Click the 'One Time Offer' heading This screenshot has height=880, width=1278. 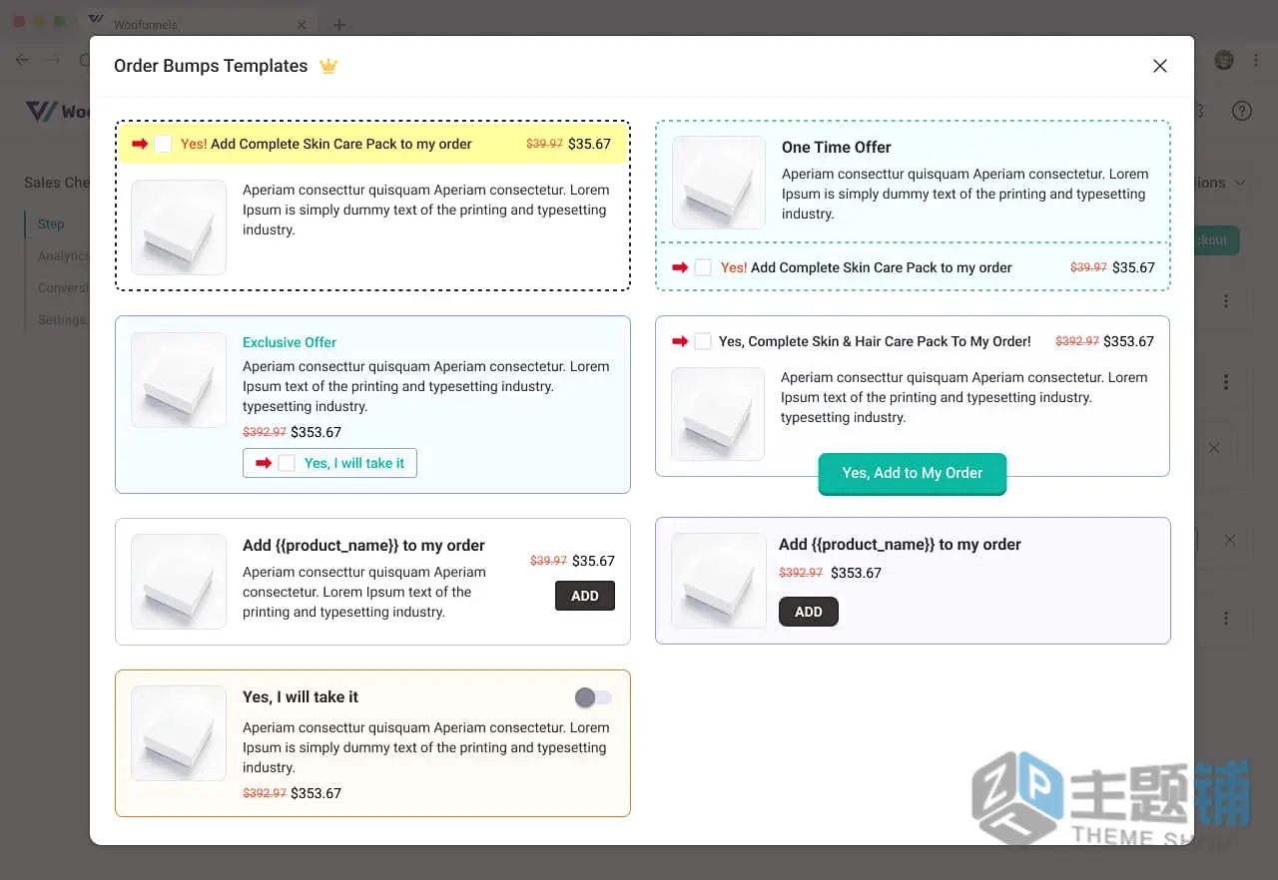click(837, 147)
